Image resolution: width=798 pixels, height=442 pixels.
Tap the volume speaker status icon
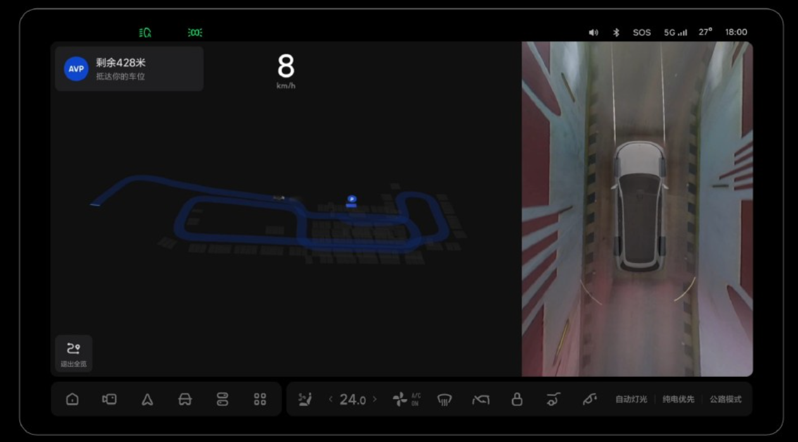(593, 32)
